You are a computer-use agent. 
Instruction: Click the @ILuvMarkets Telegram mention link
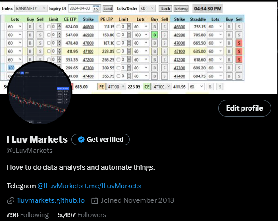[60, 186]
